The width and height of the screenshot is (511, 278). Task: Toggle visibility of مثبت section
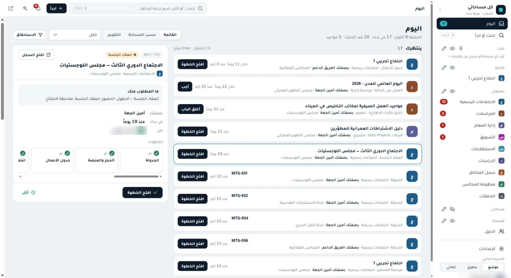click(452, 49)
